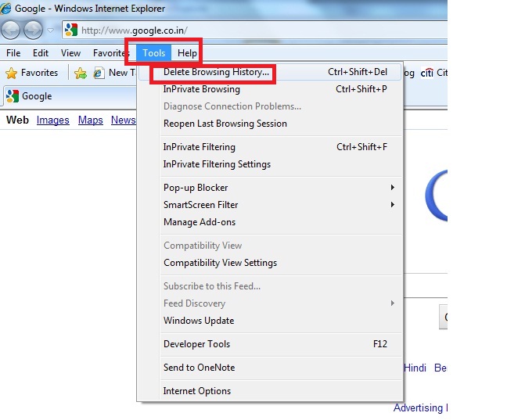
Task: Choose InPrivate Browsing menu item
Action: click(269, 89)
